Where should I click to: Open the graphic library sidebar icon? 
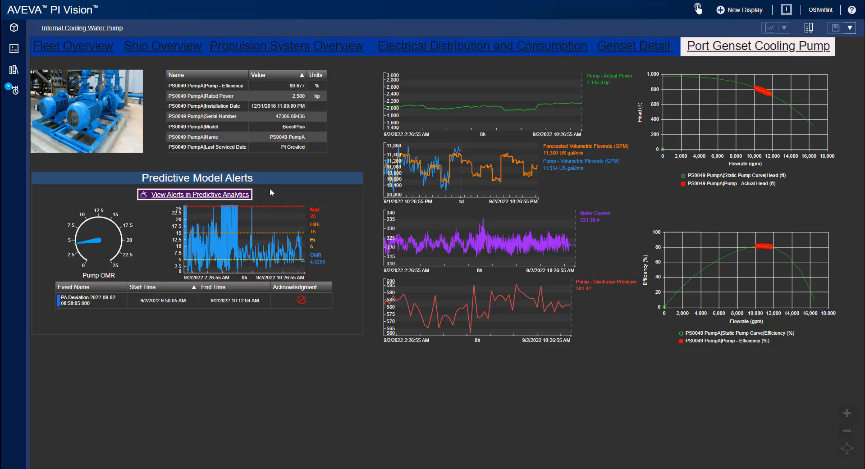pyautogui.click(x=14, y=69)
